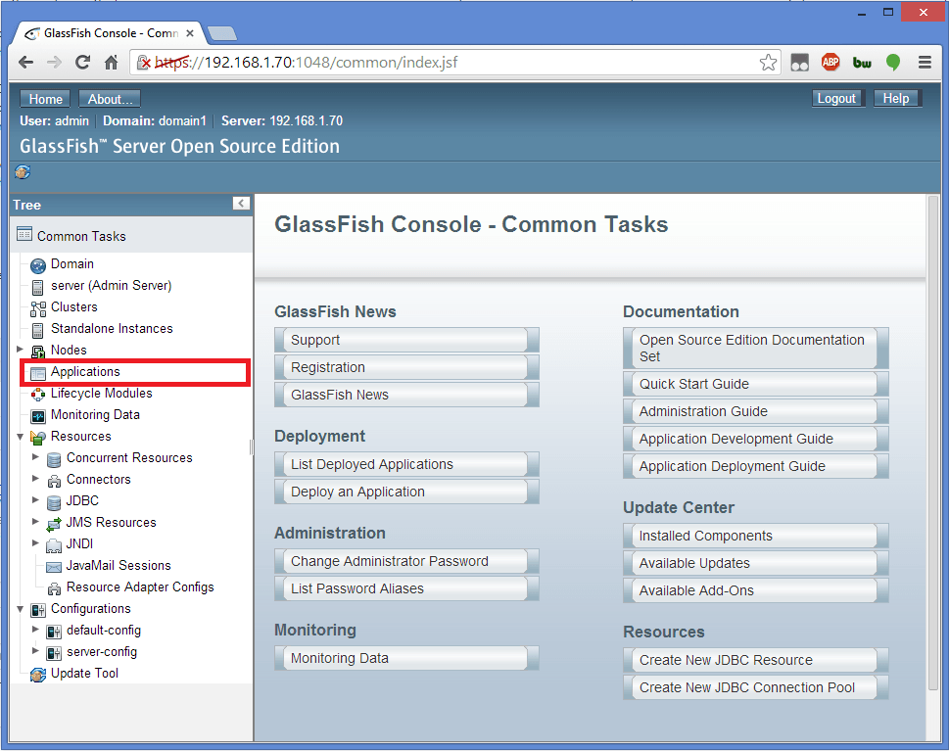This screenshot has width=949, height=751.
Task: Select the Resource Adapter Configs icon
Action: [53, 587]
